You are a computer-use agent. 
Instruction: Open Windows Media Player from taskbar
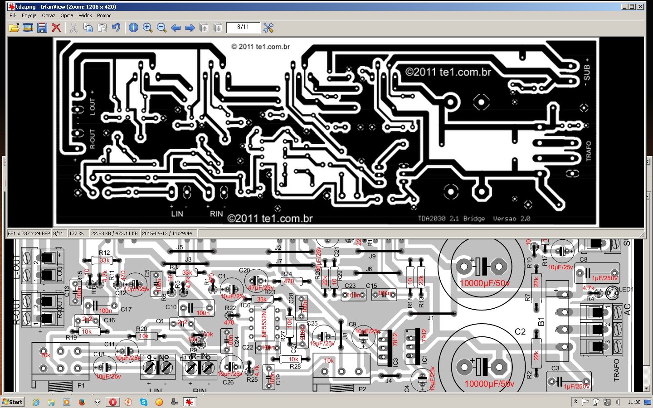click(x=67, y=402)
